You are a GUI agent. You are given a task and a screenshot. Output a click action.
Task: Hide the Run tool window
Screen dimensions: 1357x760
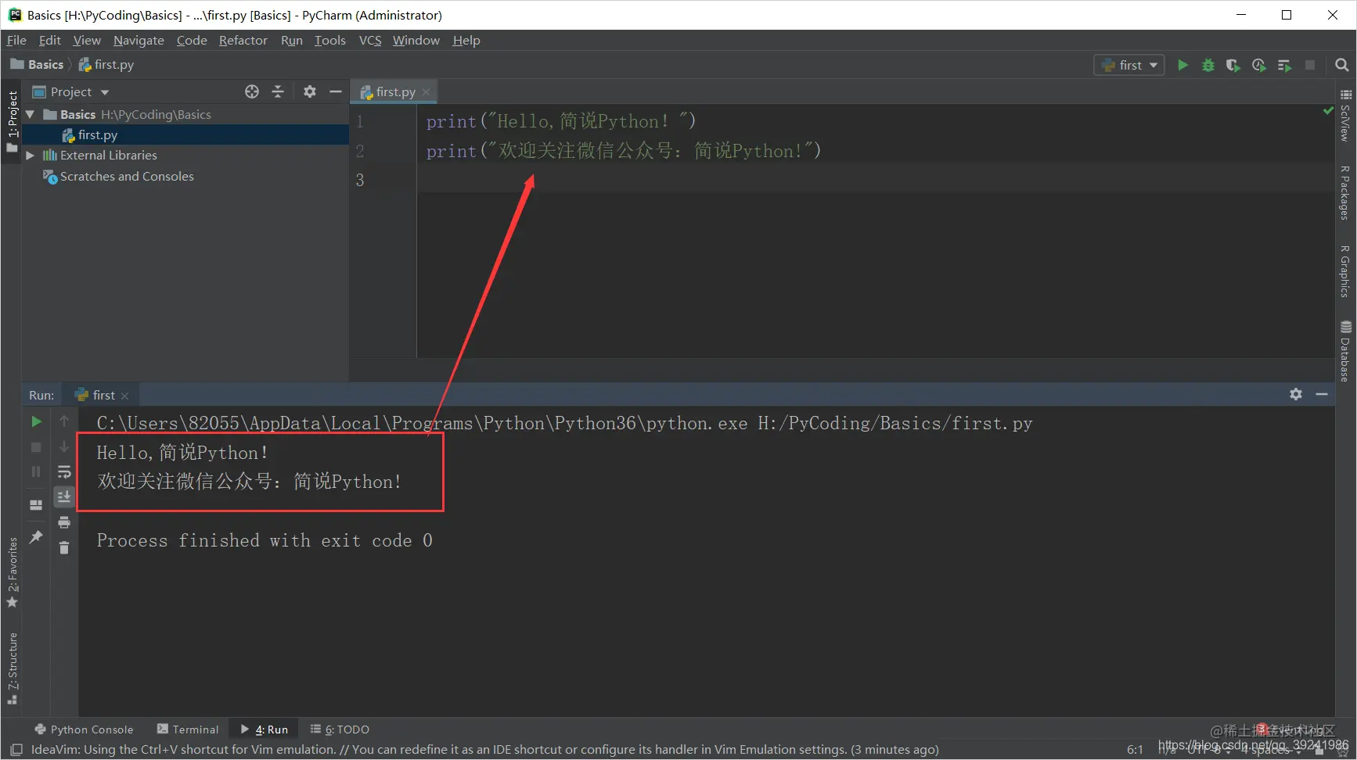tap(1322, 394)
